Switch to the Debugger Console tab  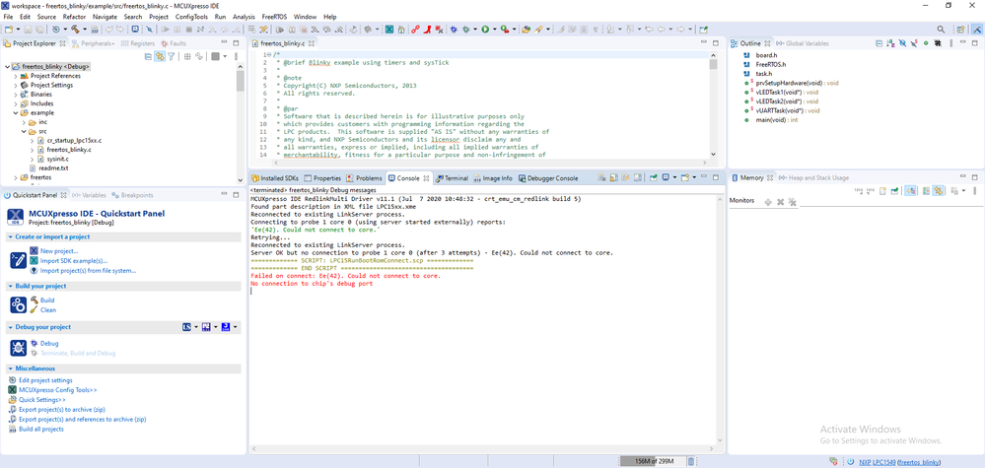tap(548, 178)
